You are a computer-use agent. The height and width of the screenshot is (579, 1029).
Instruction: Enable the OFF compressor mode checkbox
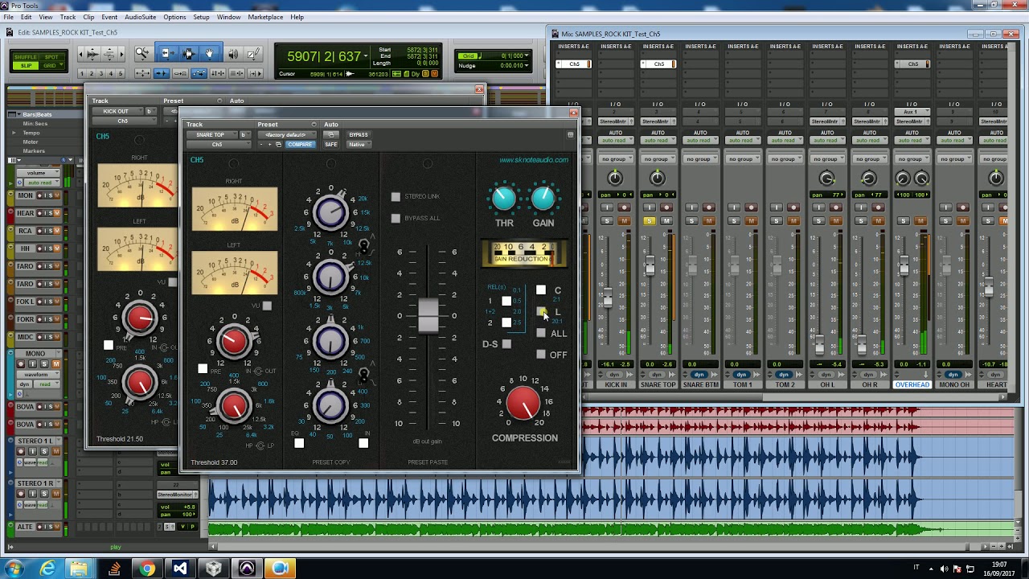[541, 355]
